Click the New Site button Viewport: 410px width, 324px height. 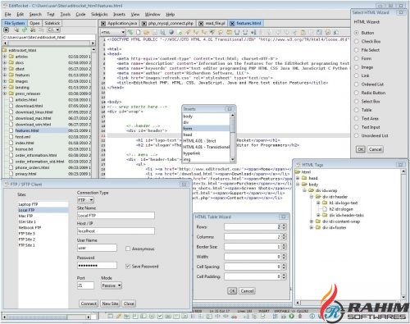(110, 303)
